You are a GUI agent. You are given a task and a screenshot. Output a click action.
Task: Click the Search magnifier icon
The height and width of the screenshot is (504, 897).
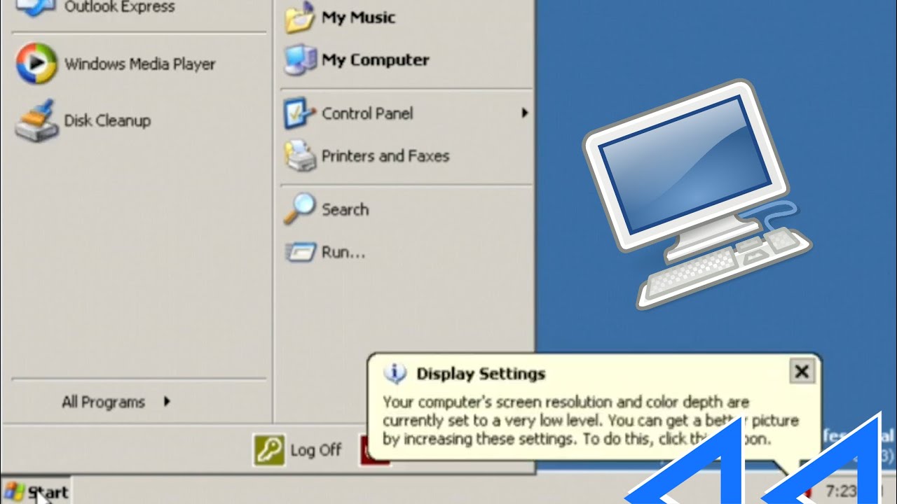click(x=300, y=209)
